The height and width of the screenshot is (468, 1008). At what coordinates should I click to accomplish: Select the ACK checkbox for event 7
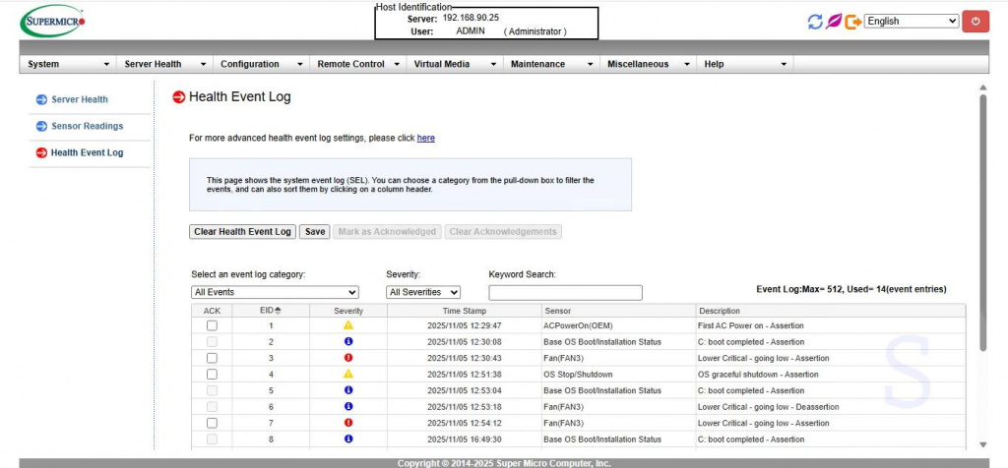coord(212,423)
